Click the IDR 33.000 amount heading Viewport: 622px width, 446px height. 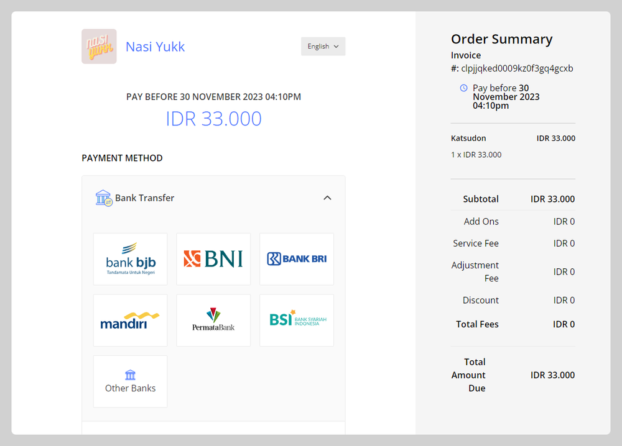[213, 119]
